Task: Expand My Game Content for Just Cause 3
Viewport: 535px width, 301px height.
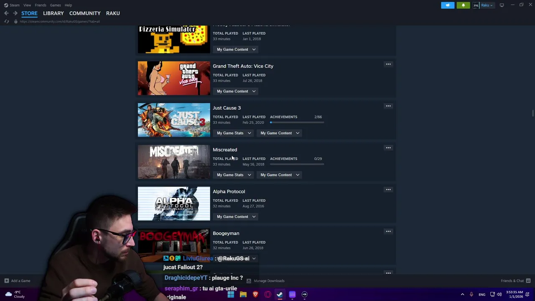Action: [280, 133]
